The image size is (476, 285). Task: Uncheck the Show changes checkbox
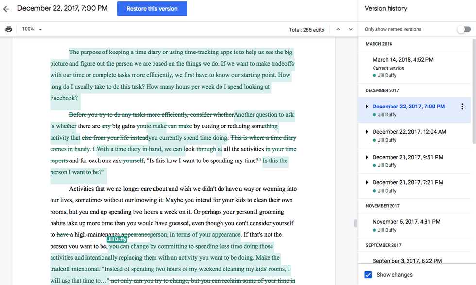(368, 275)
